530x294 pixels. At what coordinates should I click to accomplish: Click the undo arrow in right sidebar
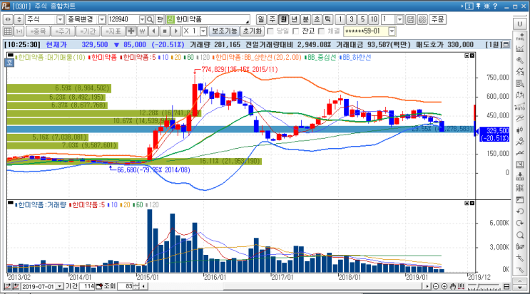[x=520, y=211]
